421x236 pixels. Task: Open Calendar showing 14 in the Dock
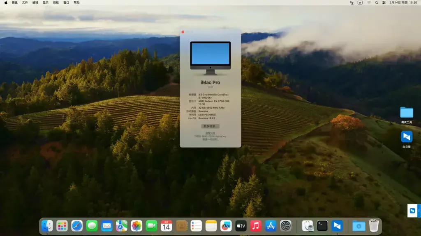[167, 226]
